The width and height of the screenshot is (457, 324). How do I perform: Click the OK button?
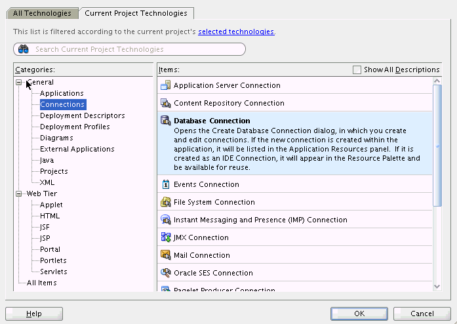[x=359, y=314]
